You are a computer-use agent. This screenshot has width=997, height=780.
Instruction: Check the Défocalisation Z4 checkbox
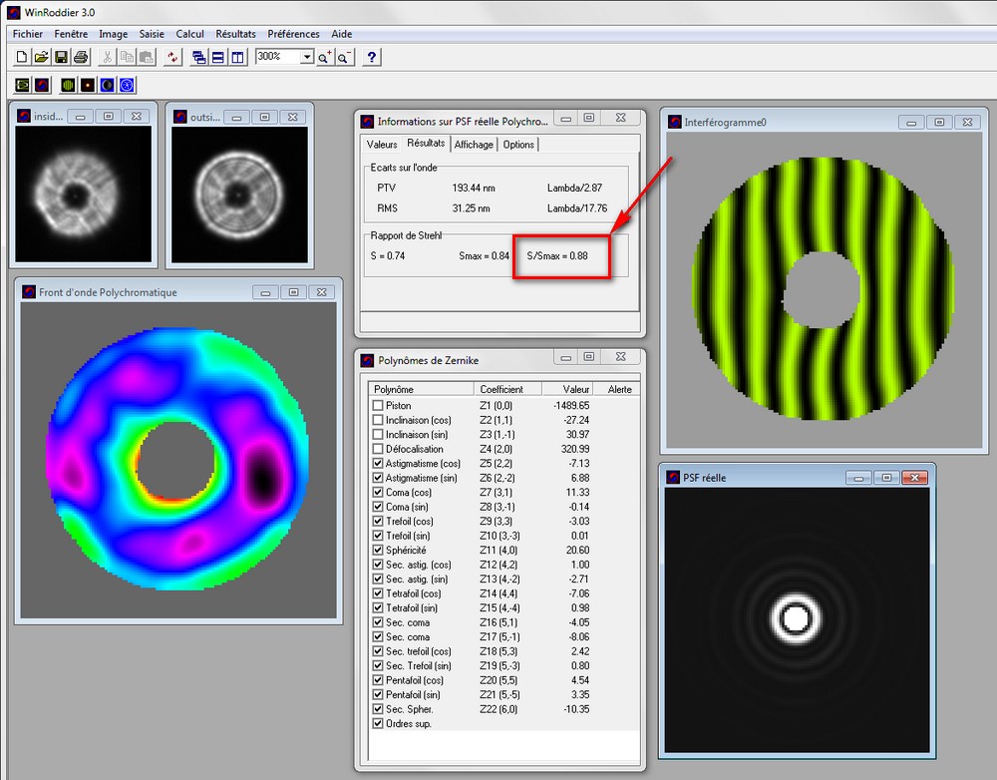[377, 449]
